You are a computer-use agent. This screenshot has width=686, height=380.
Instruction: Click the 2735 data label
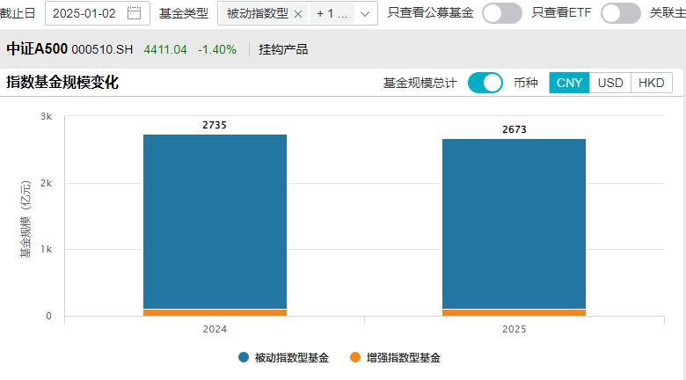215,125
